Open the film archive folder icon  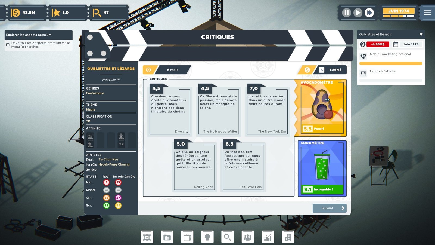pos(167,237)
